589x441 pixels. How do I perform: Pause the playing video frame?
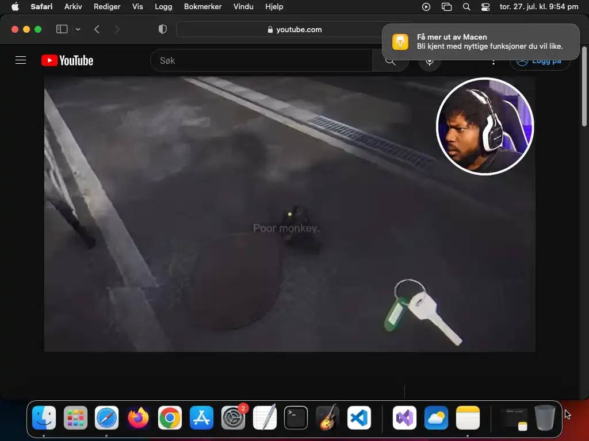(290, 214)
